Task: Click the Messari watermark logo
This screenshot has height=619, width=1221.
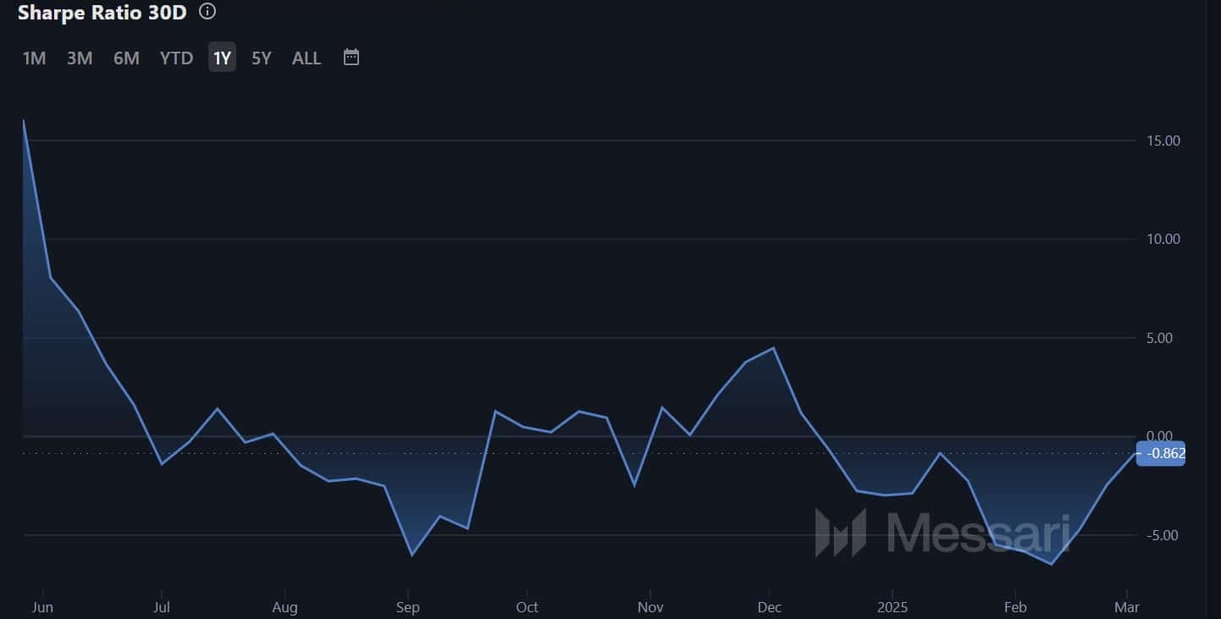Action: (x=942, y=532)
